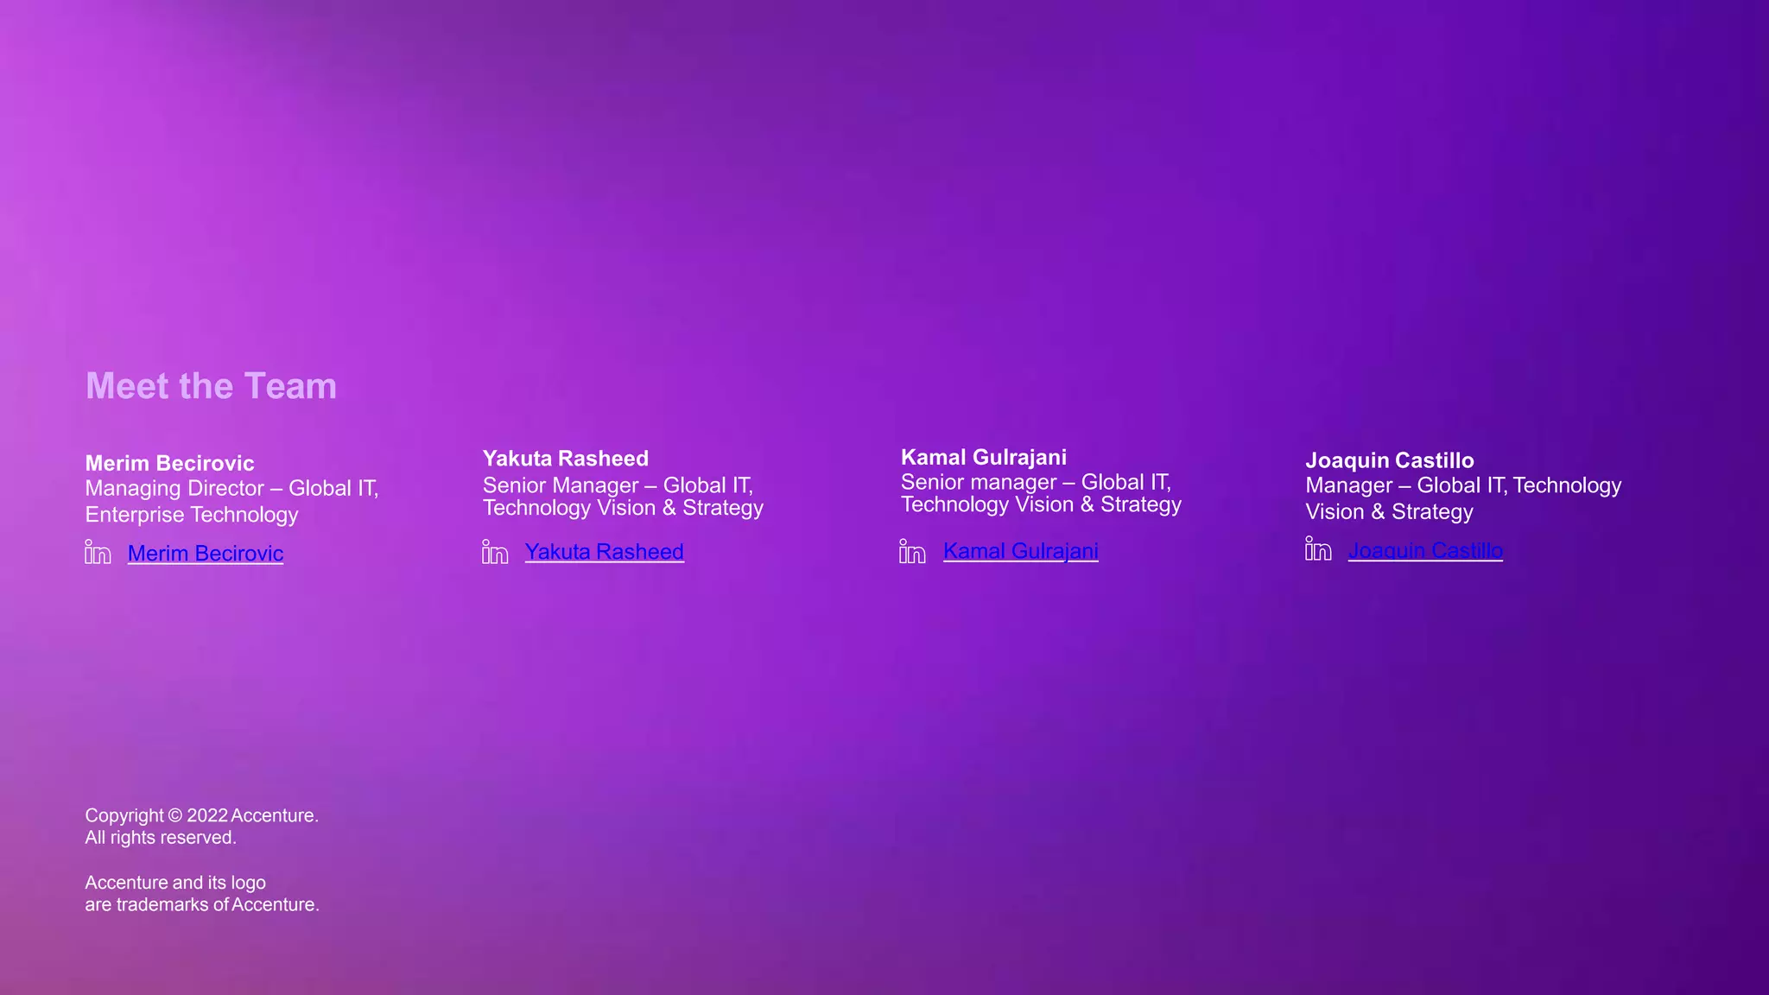Select bold Yakuta Rasheed name heading
Viewport: 1769px width, 995px height.
[x=565, y=459]
